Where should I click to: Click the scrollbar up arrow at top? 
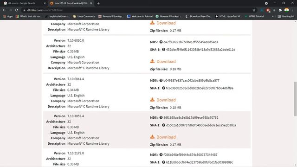(x=295, y=22)
